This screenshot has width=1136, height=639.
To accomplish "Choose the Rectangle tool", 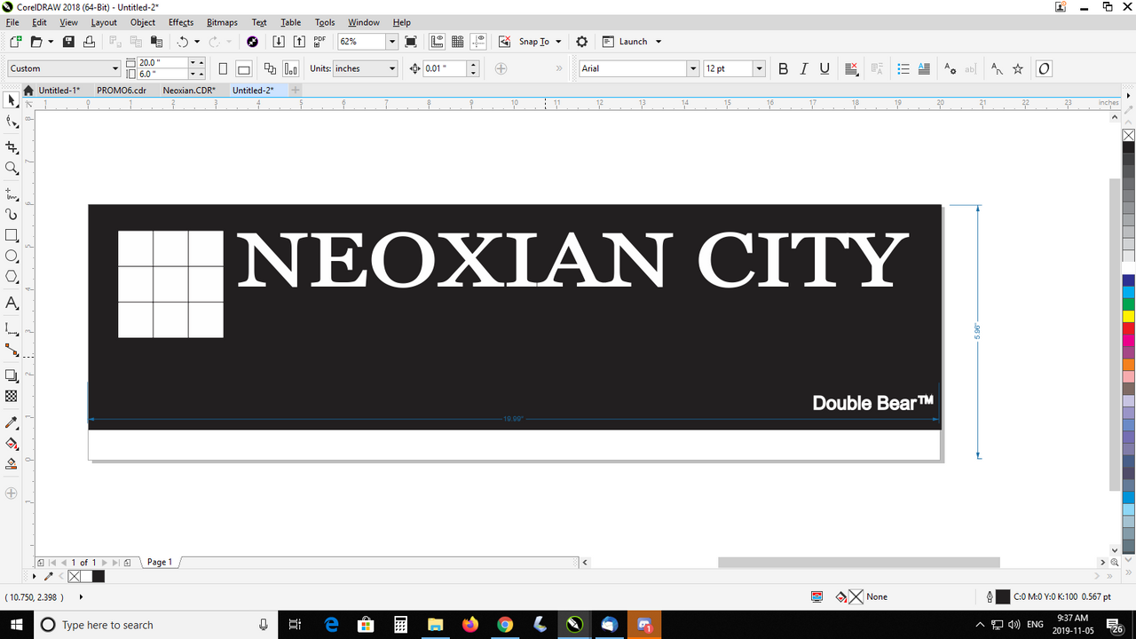I will coord(12,235).
